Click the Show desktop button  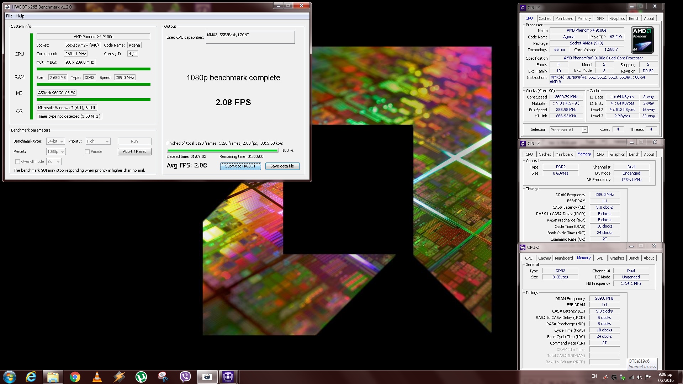[680, 377]
